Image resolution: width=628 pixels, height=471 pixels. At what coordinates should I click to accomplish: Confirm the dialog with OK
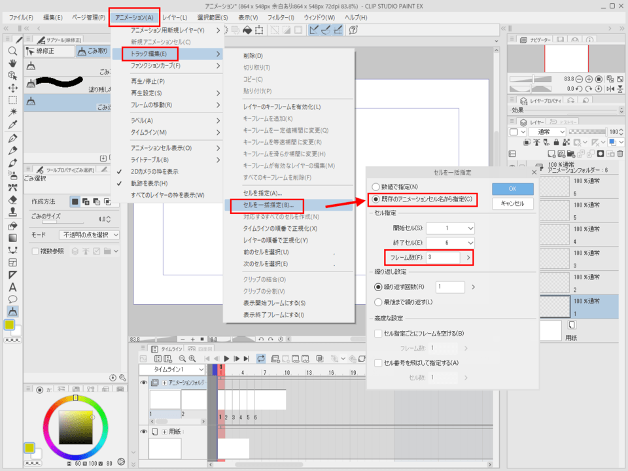(512, 189)
